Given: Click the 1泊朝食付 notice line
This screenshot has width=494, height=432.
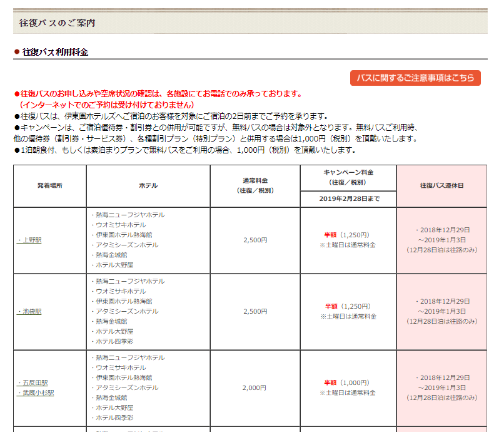Looking at the screenshot, I should pos(185,150).
